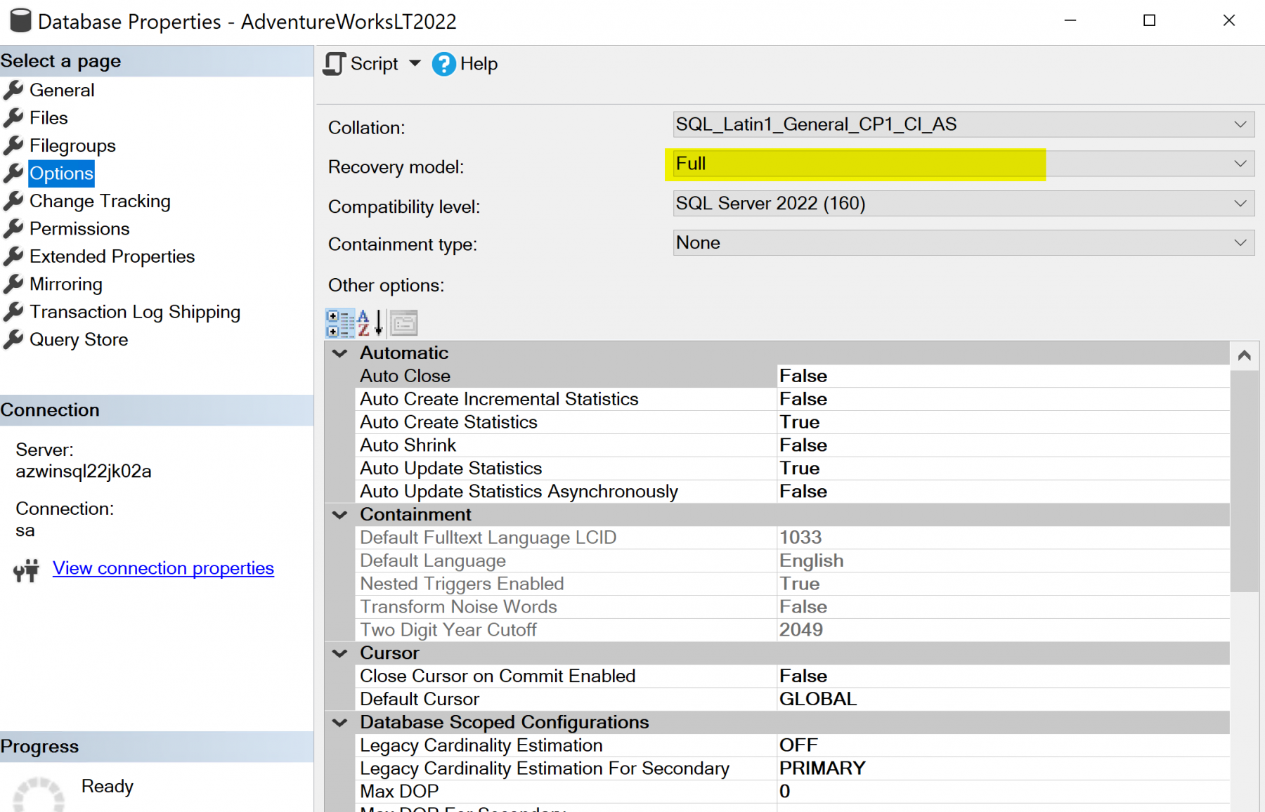Click the vertical scrollbar thumb
The height and width of the screenshot is (812, 1265).
(x=1244, y=481)
